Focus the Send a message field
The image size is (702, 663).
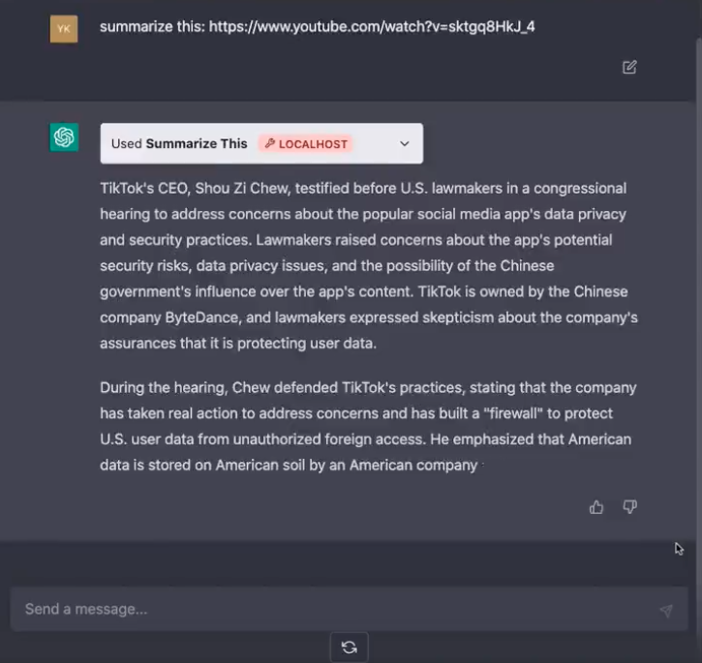329,609
